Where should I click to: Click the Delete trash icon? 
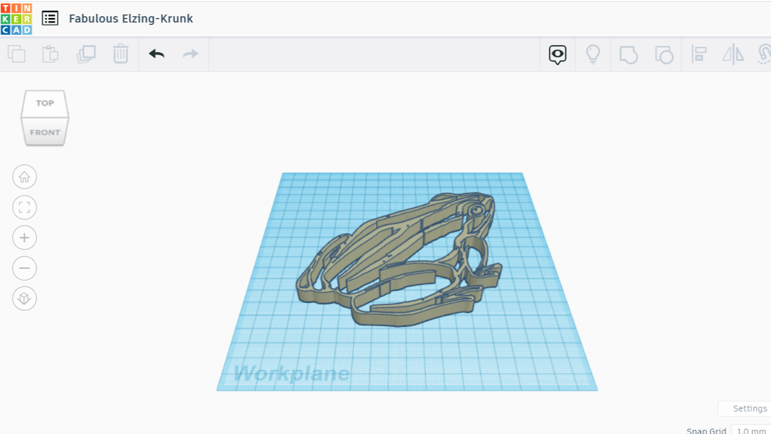pyautogui.click(x=121, y=54)
